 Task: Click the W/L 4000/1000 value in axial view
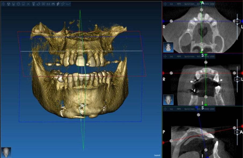[x=209, y=4]
